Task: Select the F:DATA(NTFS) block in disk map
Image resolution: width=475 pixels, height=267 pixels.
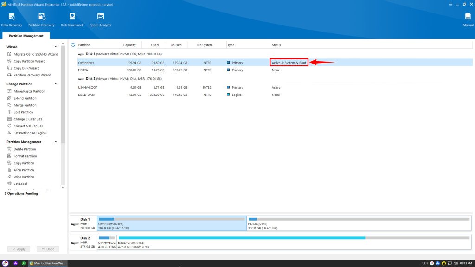Action: pos(359,223)
